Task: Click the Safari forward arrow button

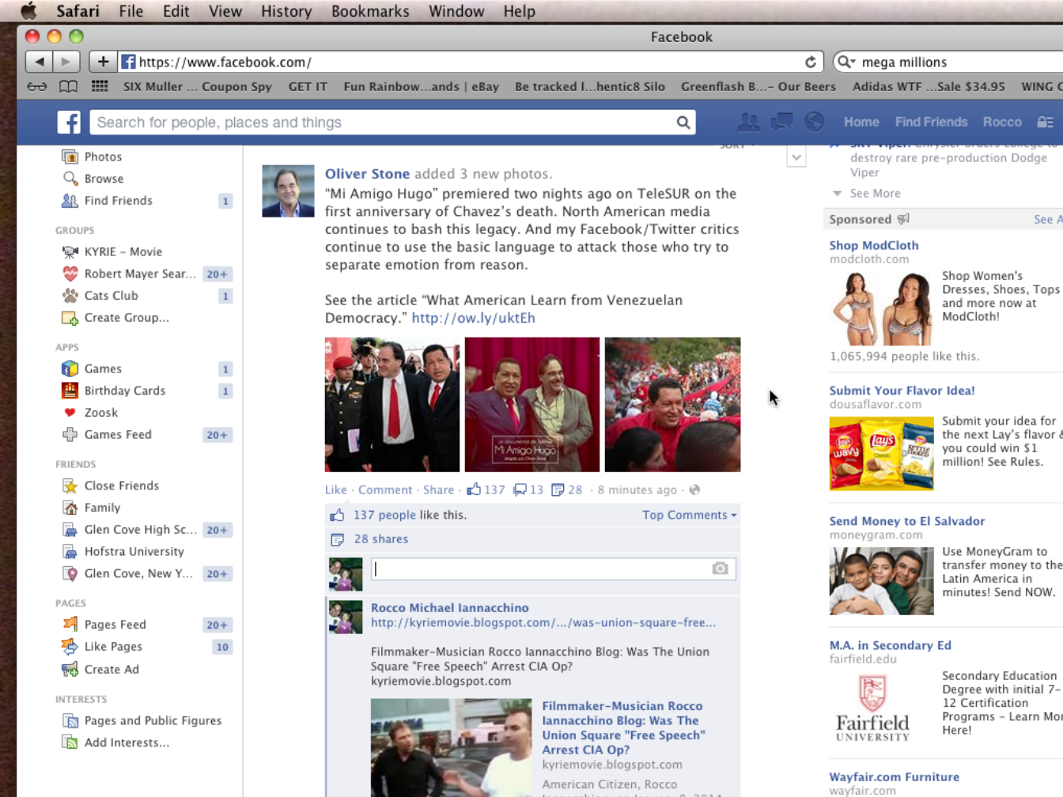Action: click(x=66, y=62)
